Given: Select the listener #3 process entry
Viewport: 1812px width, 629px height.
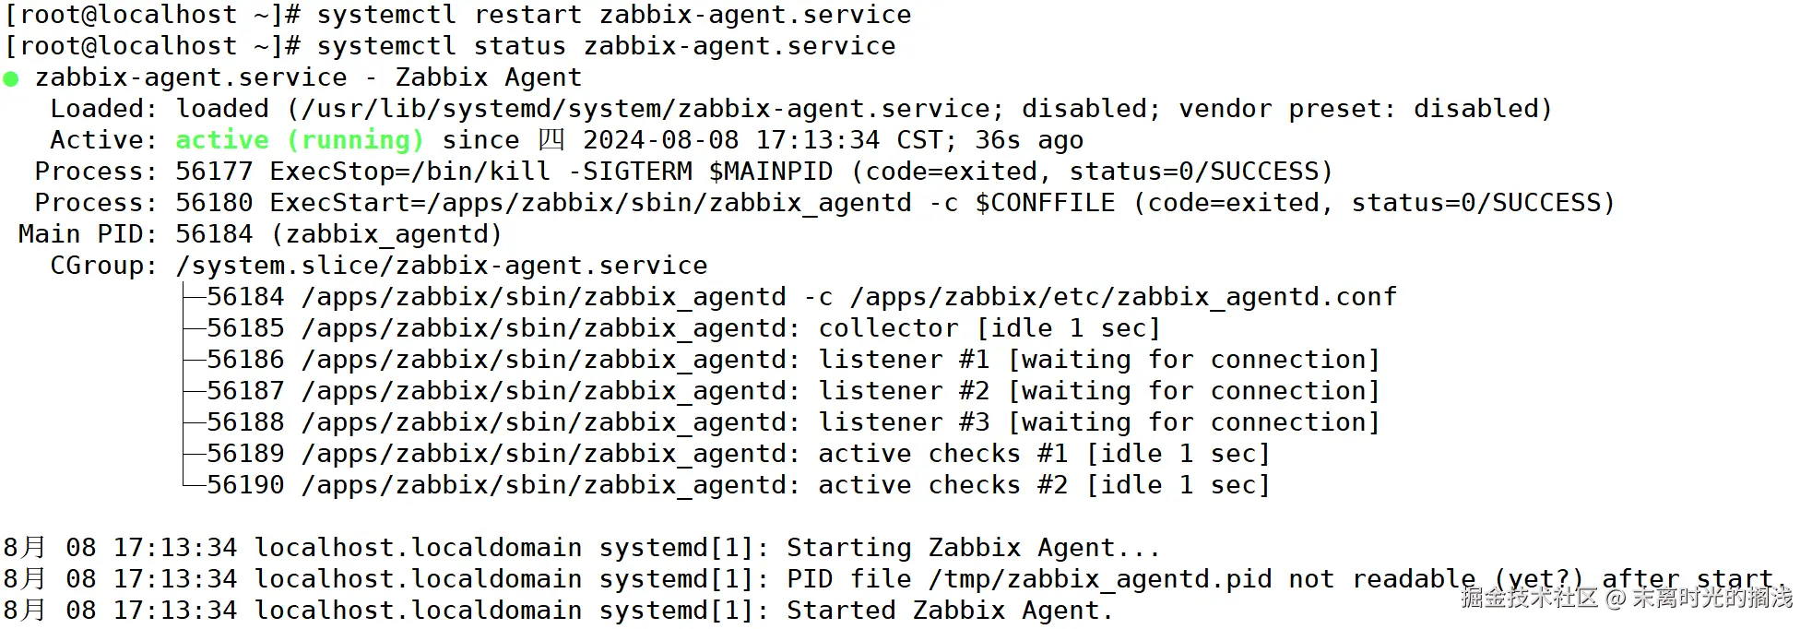Looking at the screenshot, I should 791,422.
